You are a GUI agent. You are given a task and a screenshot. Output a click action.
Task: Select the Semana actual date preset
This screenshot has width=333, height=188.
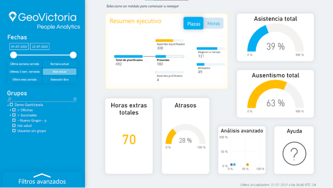click(x=60, y=64)
